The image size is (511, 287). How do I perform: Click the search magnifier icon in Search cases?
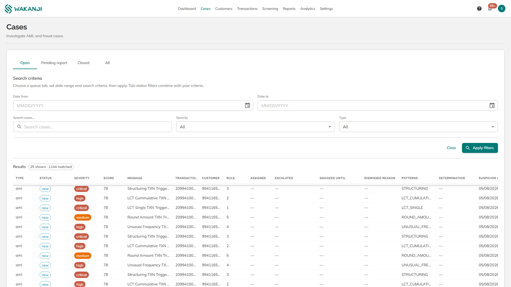(x=19, y=127)
